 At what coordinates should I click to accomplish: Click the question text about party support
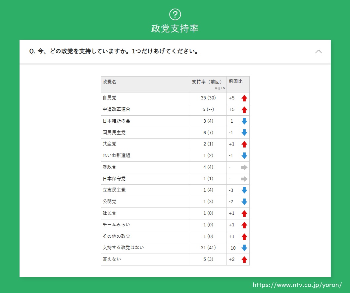(114, 51)
